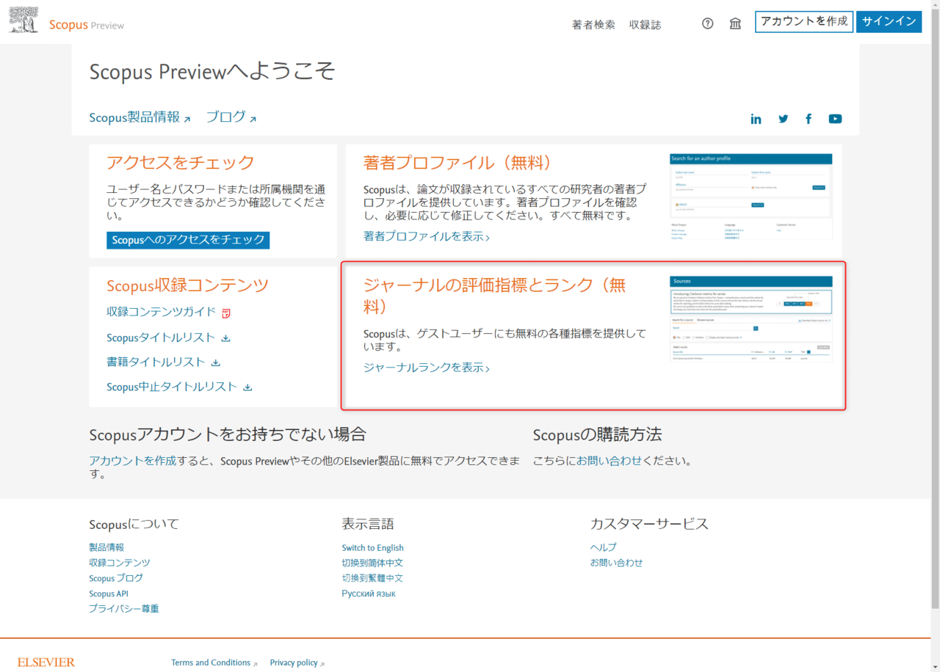
Task: Click Scopus収録コンテンツ heading
Action: [x=187, y=285]
